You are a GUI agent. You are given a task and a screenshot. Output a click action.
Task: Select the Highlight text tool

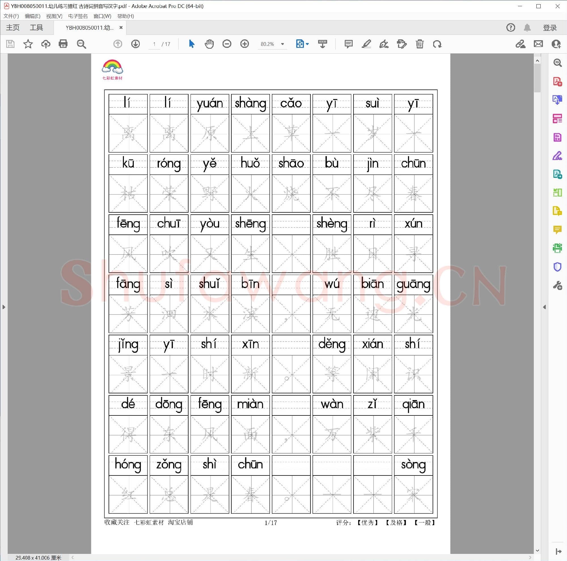[366, 44]
